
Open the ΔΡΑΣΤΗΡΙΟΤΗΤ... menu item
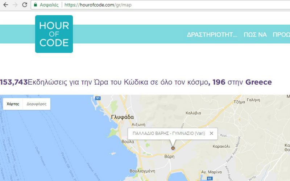(212, 34)
